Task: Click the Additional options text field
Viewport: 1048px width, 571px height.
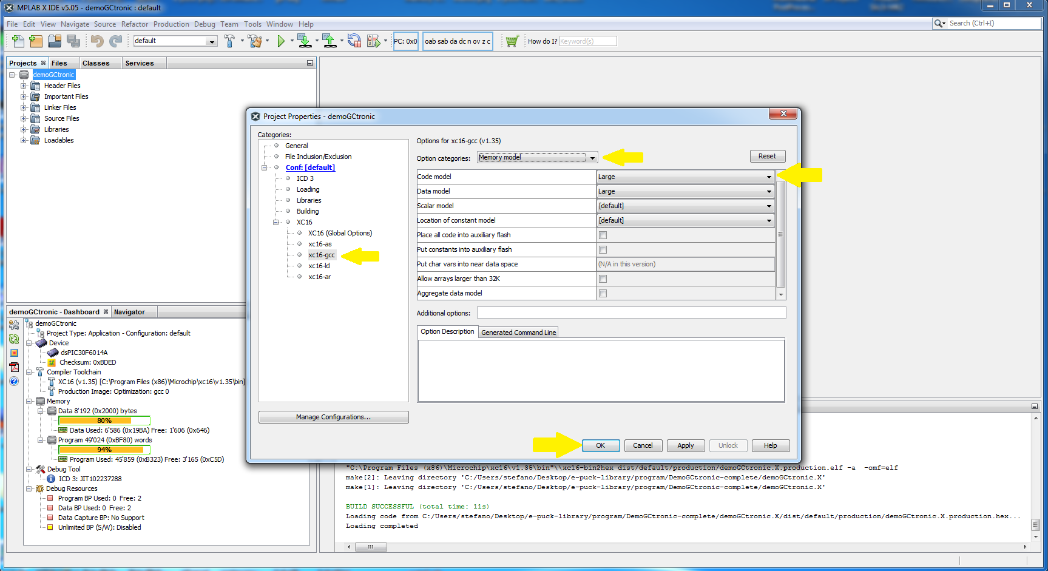Action: click(x=631, y=313)
